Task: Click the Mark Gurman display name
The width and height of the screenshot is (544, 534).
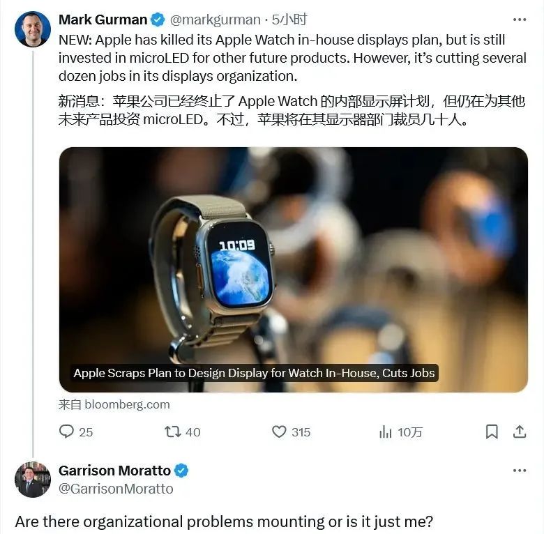Action: pos(103,20)
